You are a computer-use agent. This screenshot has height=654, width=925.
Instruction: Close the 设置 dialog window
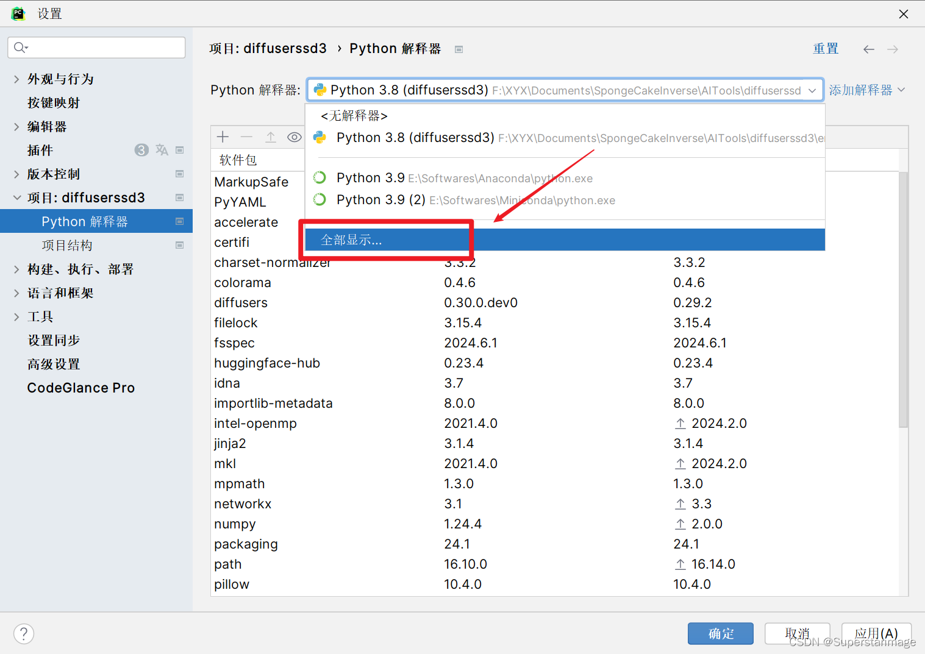point(904,14)
